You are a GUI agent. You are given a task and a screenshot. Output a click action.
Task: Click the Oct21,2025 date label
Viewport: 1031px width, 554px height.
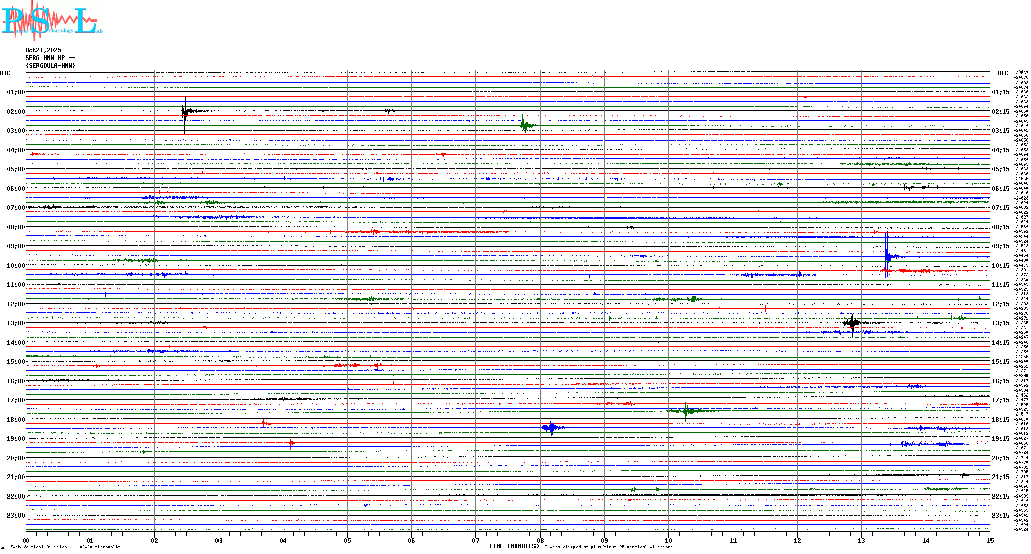(43, 50)
